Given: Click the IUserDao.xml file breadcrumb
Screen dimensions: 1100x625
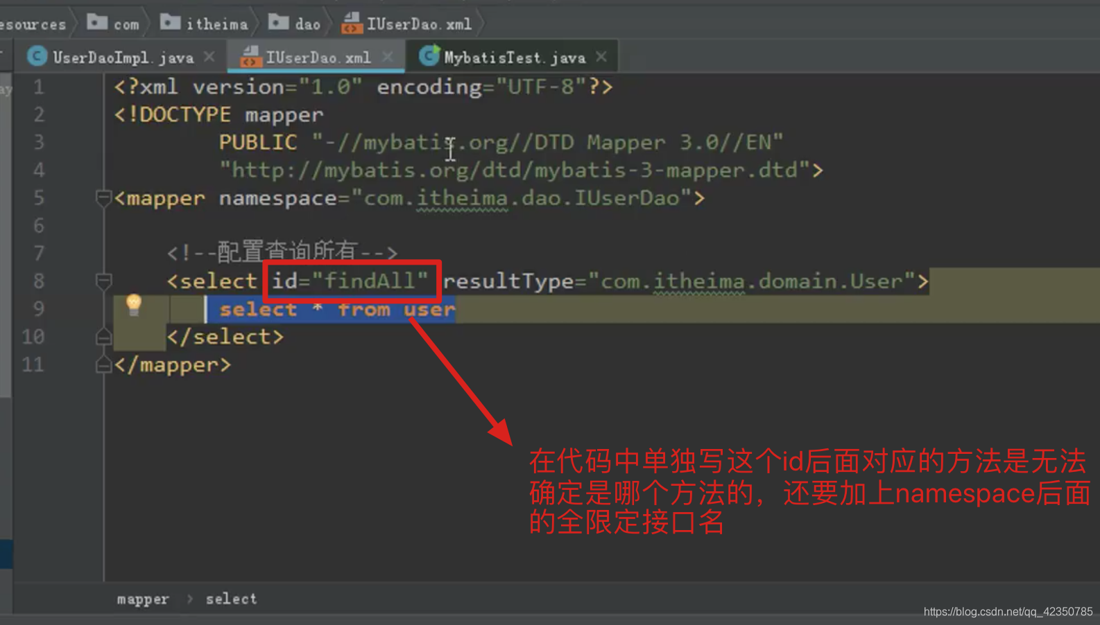Looking at the screenshot, I should pos(407,24).
